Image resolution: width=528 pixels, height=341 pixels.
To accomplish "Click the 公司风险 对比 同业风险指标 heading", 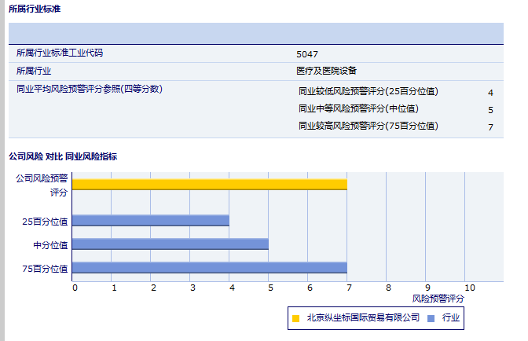I will (x=63, y=156).
